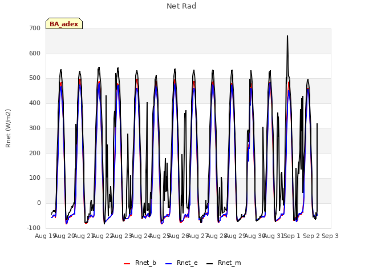Click the Aug 19 x-axis label
365x274 pixels.
coord(45,236)
